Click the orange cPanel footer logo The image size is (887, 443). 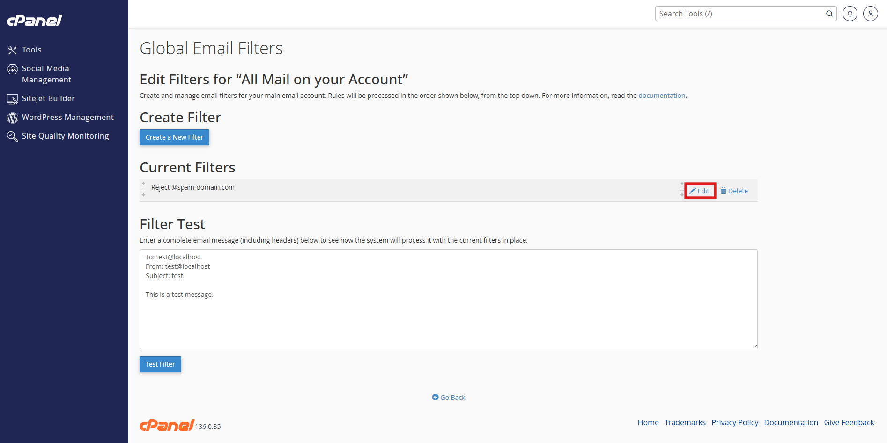pos(167,425)
